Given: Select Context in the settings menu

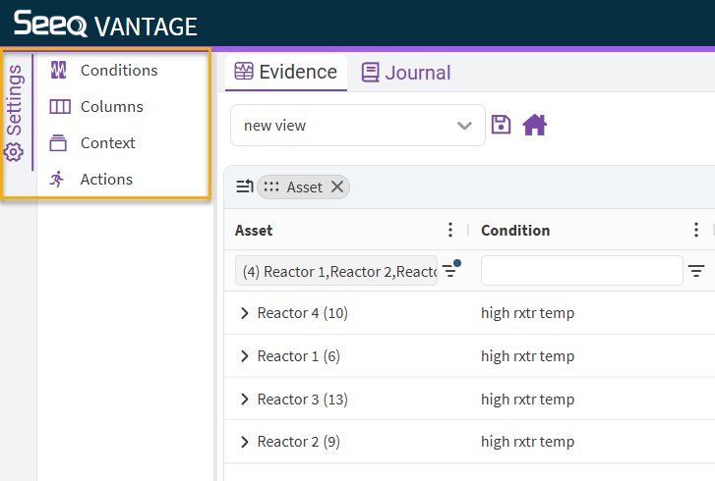Looking at the screenshot, I should click(107, 142).
